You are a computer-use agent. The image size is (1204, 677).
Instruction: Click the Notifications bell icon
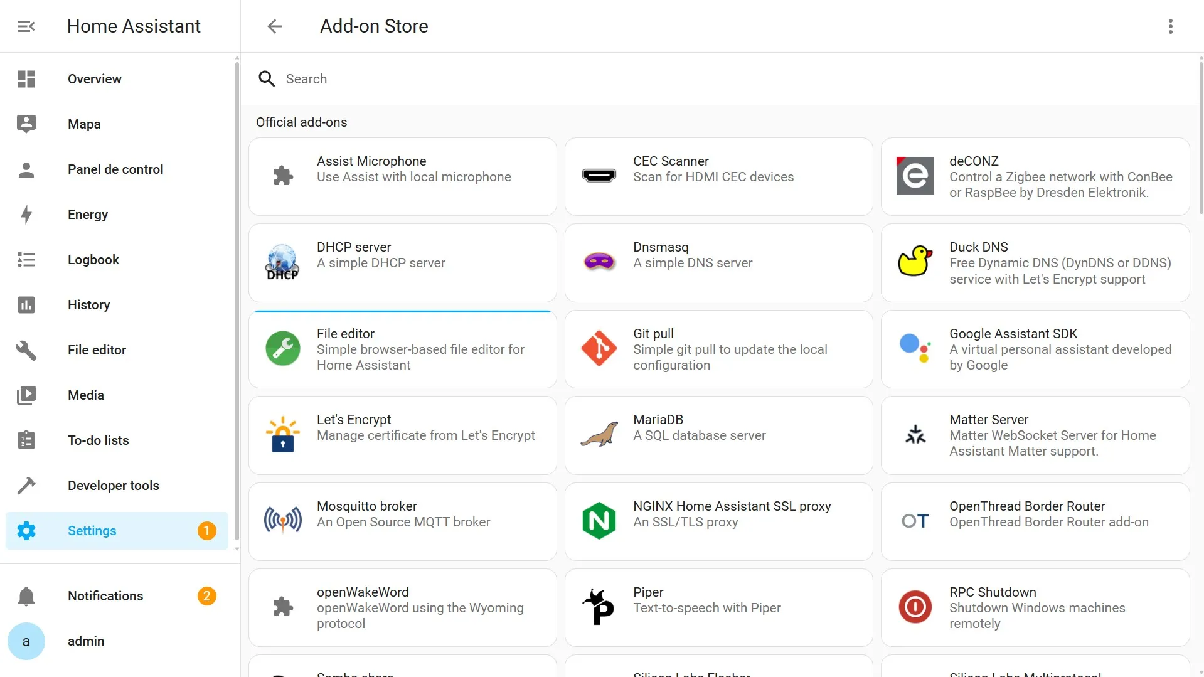pos(26,596)
